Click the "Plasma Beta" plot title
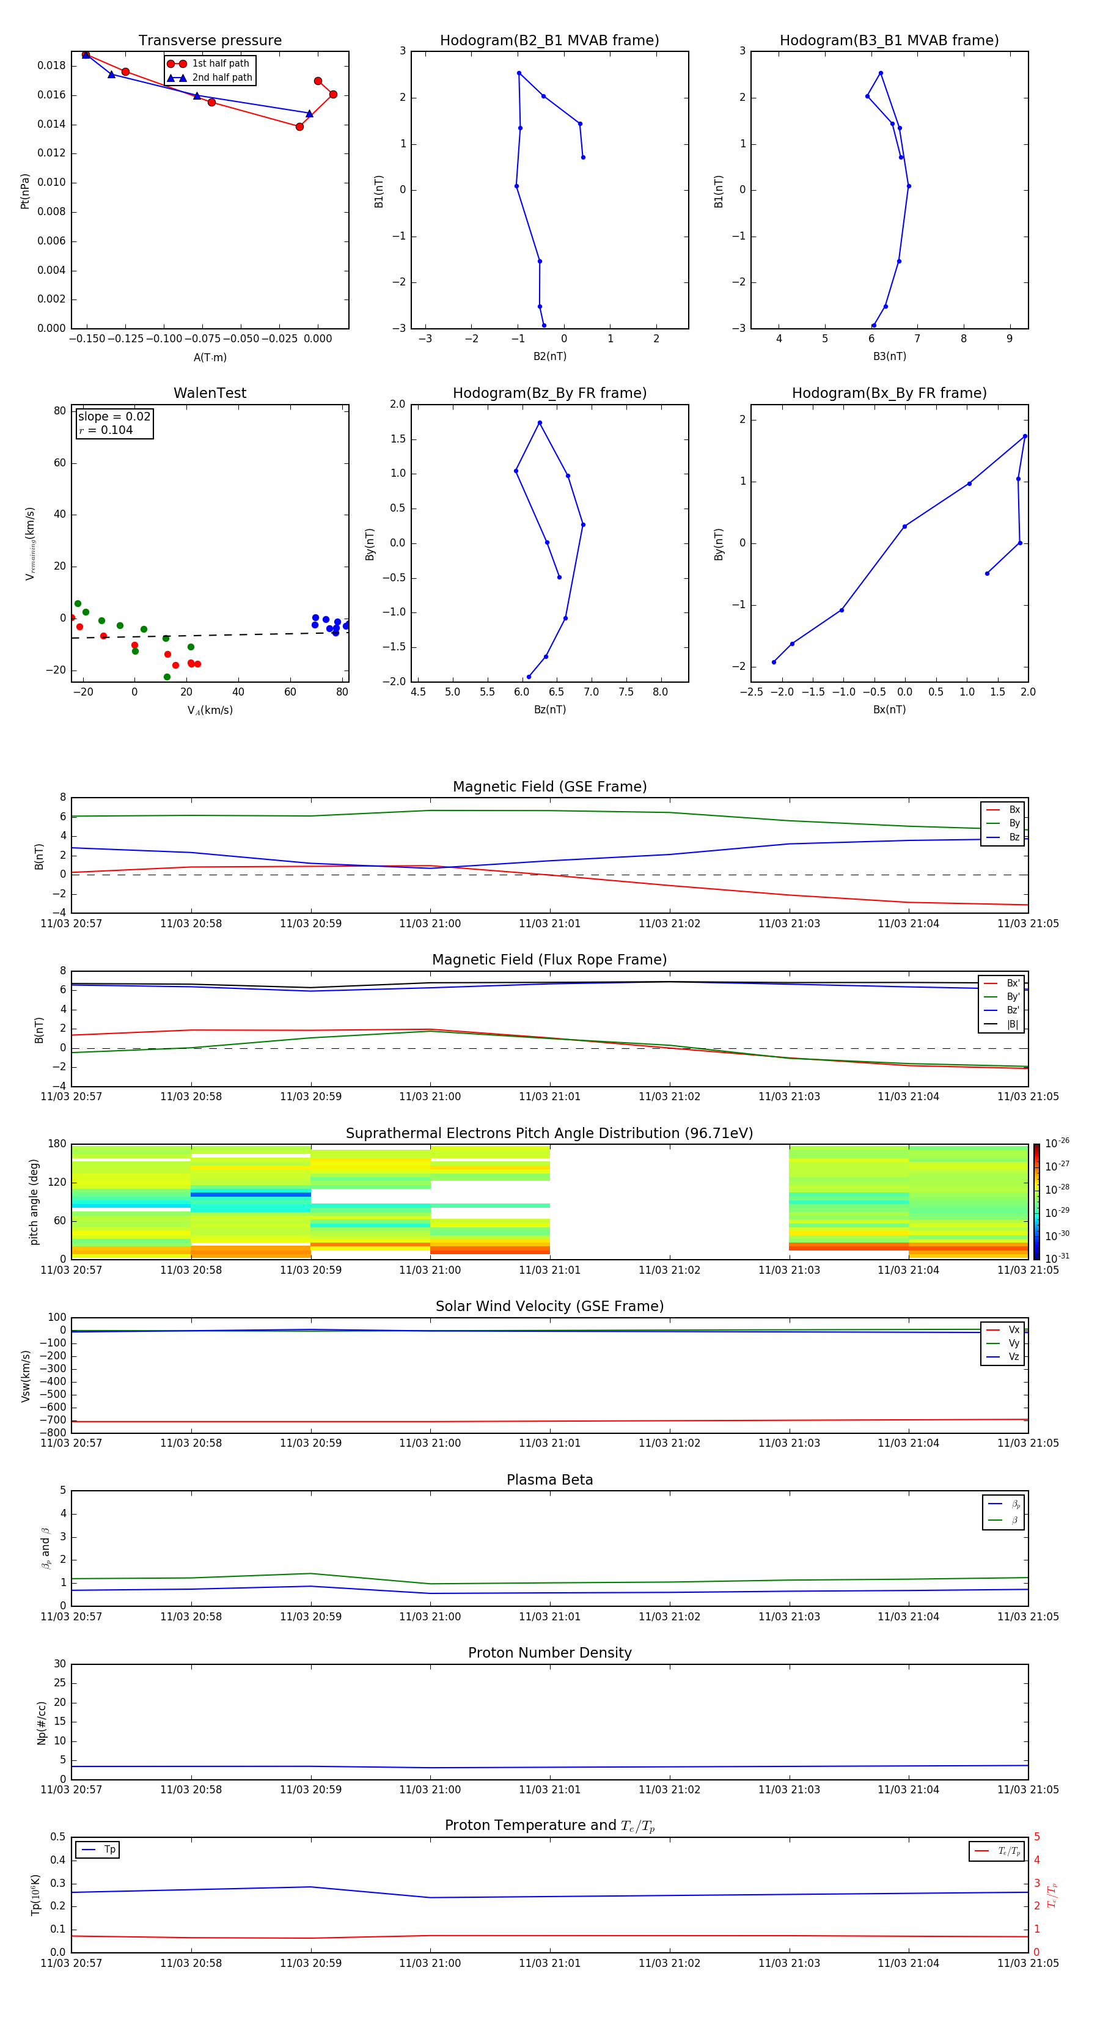This screenshot has width=1100, height=2017. click(x=549, y=1480)
